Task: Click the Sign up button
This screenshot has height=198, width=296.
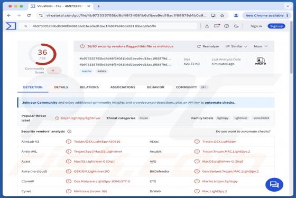Action: [276, 26]
